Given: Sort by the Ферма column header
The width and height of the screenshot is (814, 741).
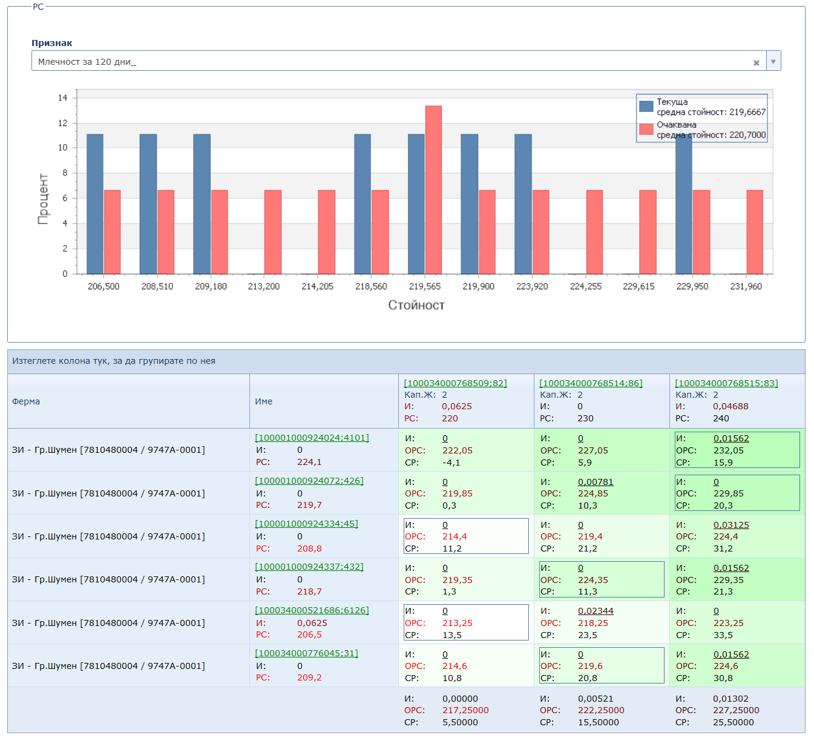Looking at the screenshot, I should point(26,401).
